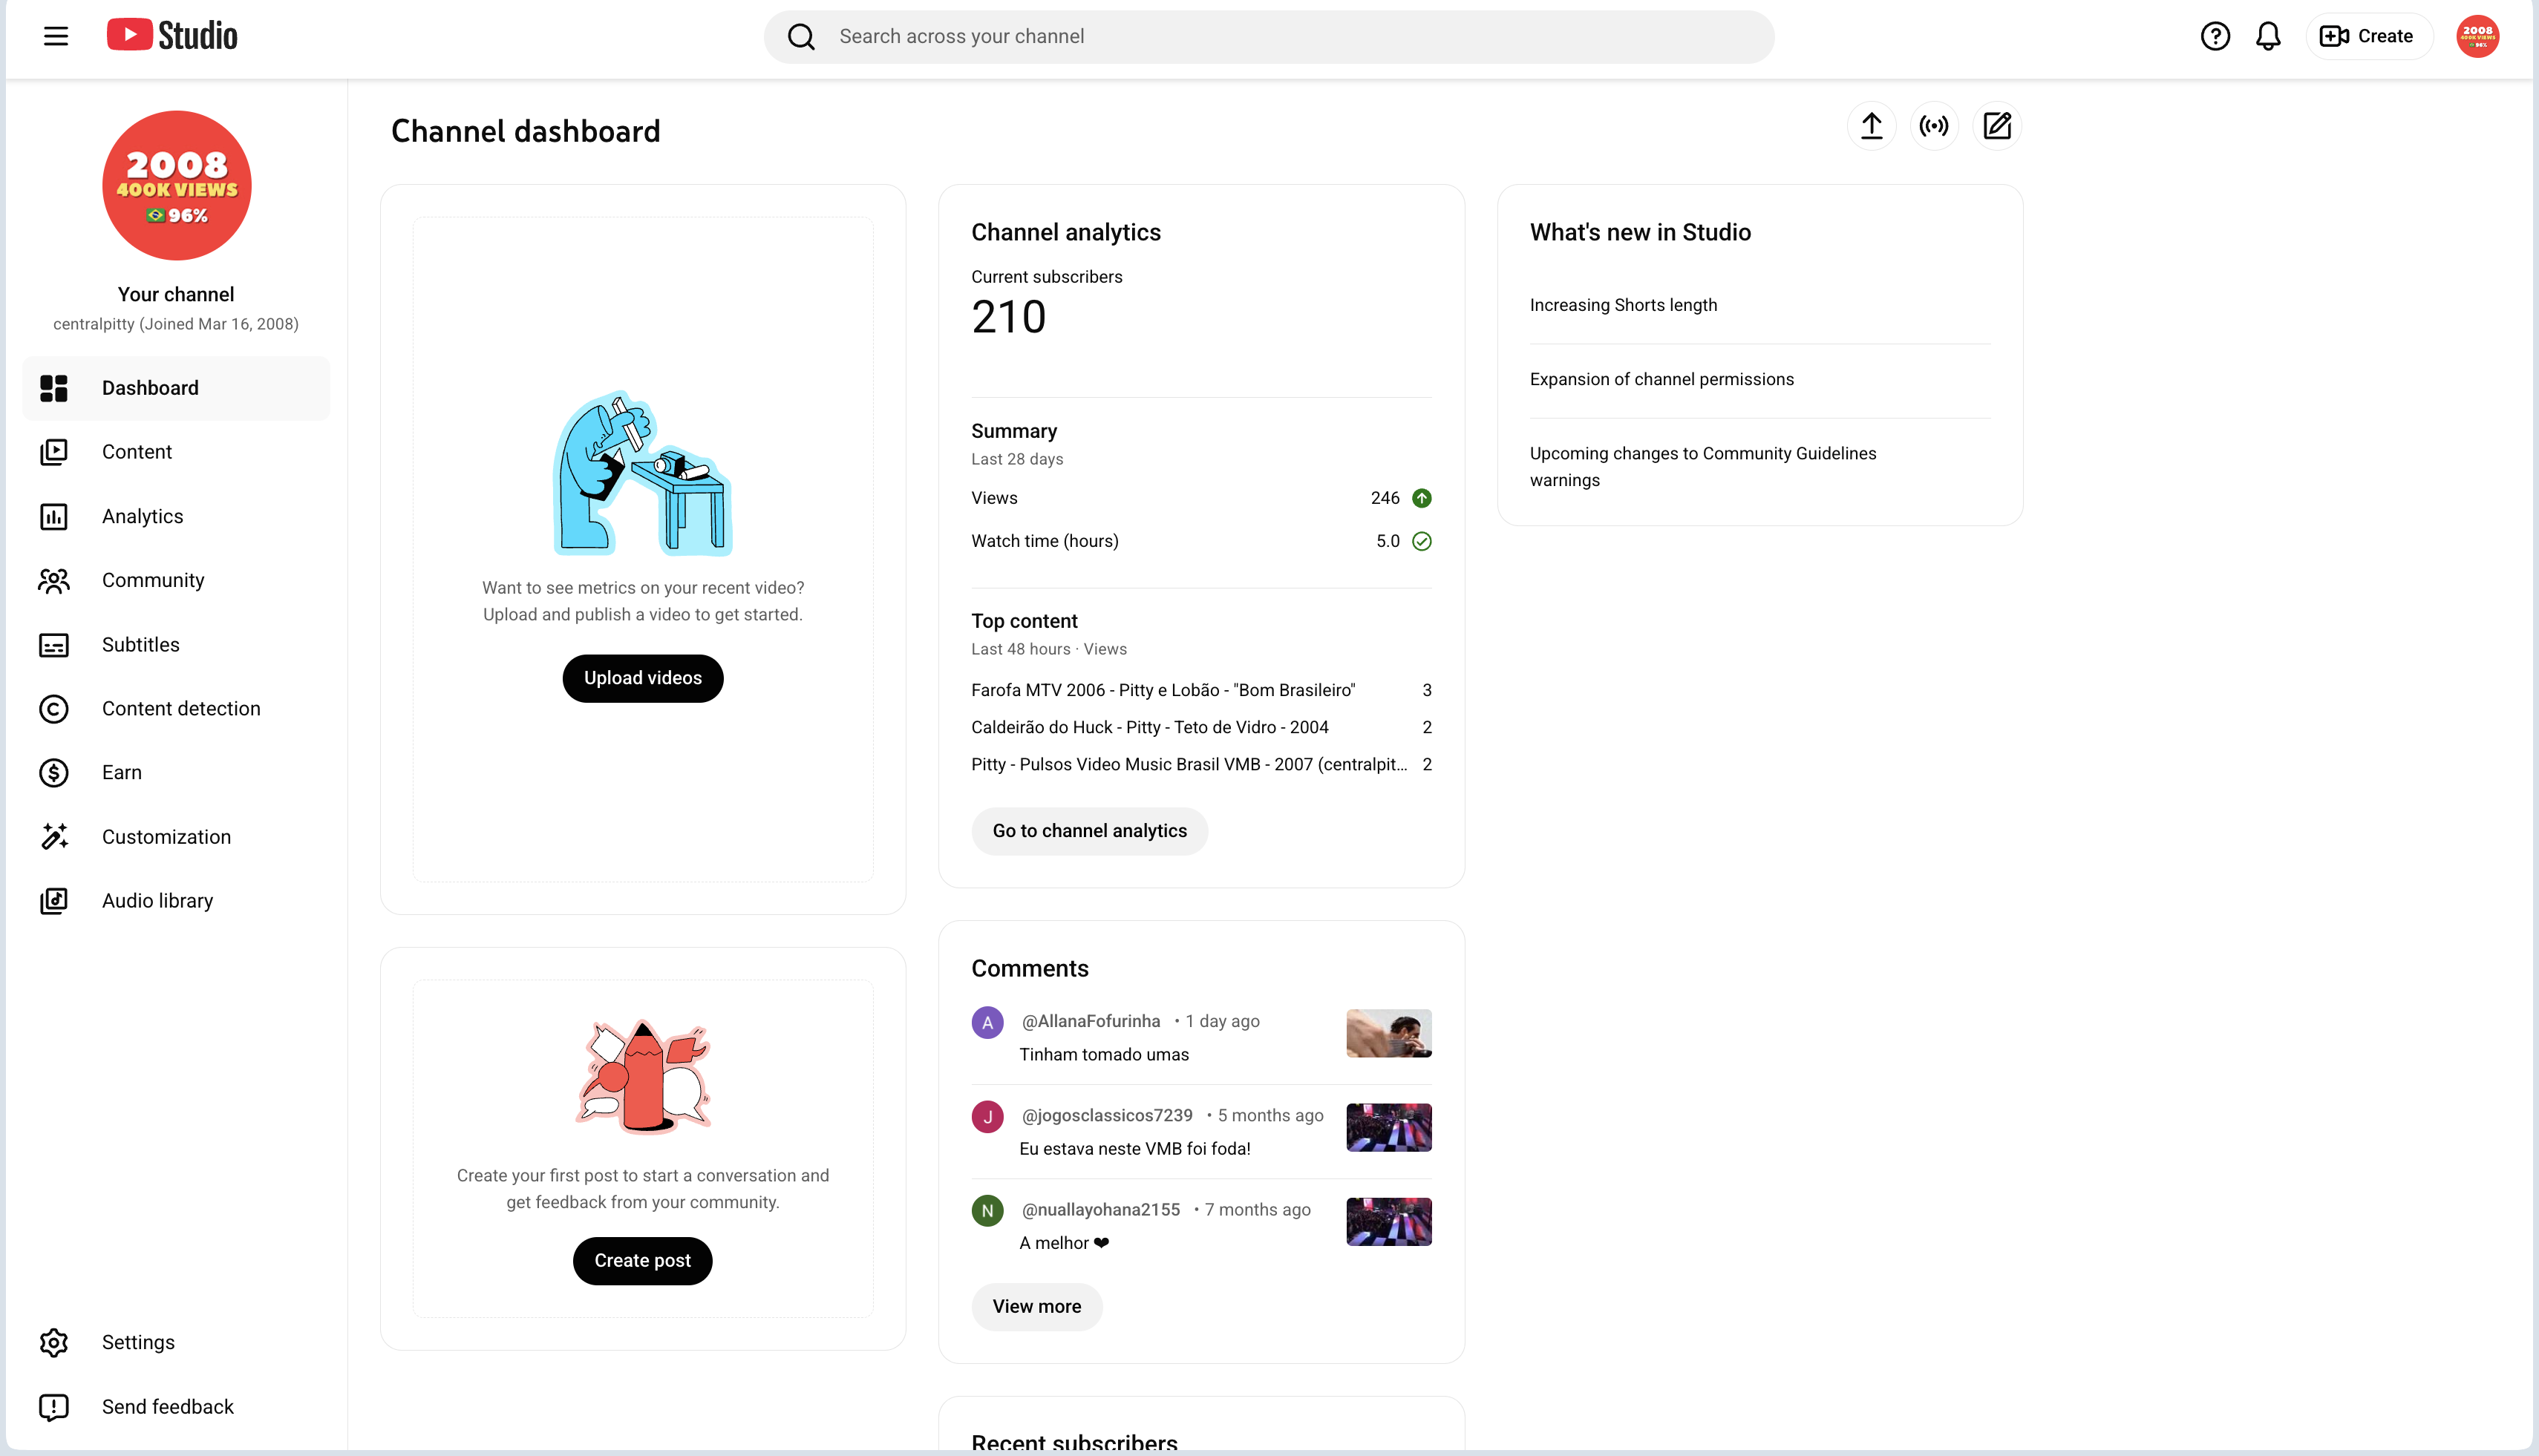Image resolution: width=2539 pixels, height=1456 pixels.
Task: Open Upcoming changes to Community Guidelines warnings
Action: click(x=1702, y=467)
